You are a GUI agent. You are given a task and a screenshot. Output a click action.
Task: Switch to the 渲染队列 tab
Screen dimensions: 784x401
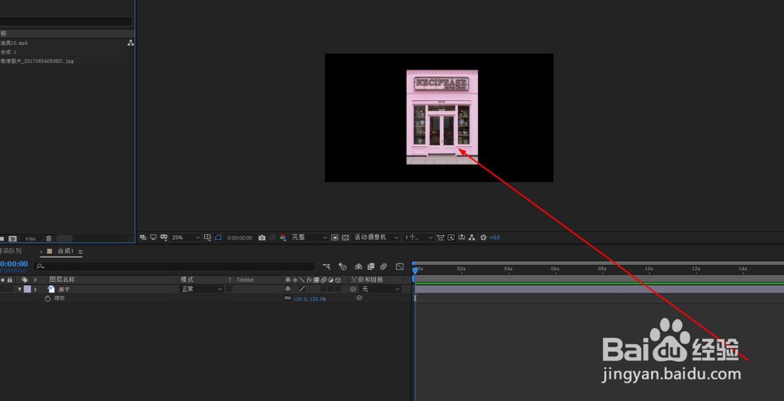click(11, 251)
